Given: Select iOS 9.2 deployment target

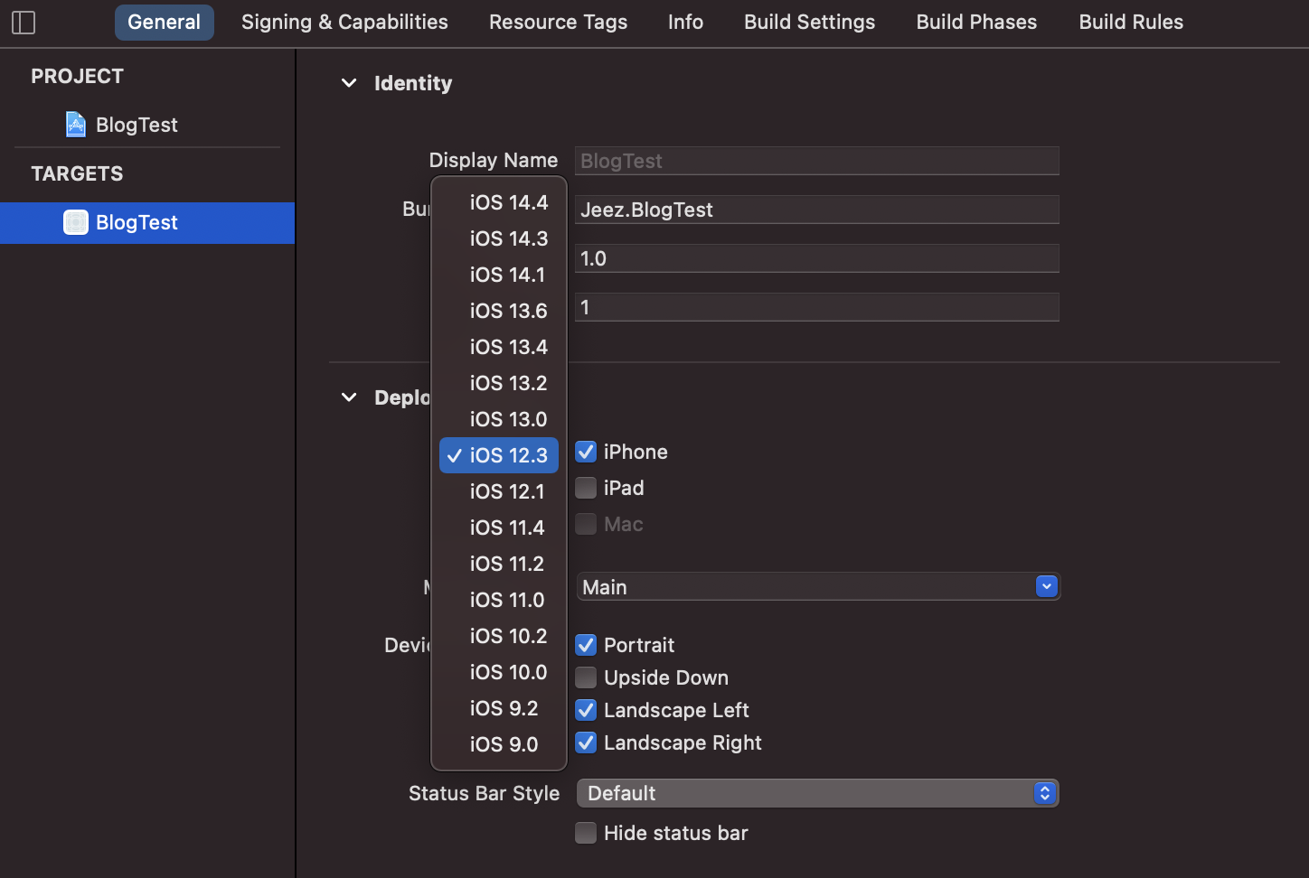Looking at the screenshot, I should pos(499,708).
